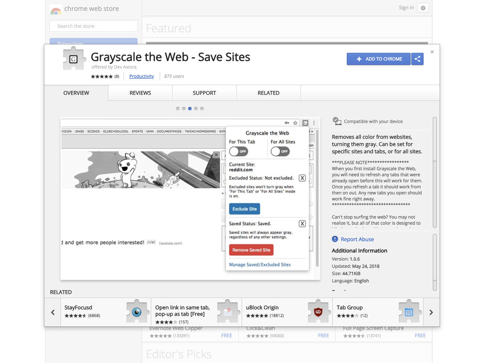Open the Support tab

click(x=204, y=93)
